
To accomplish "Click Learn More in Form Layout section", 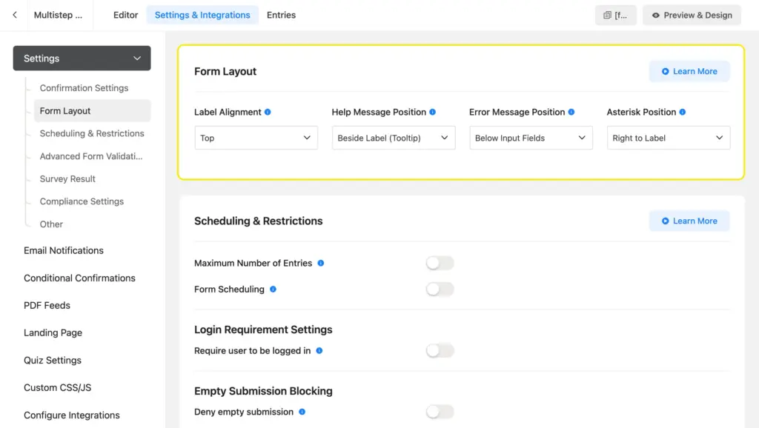I will pyautogui.click(x=689, y=72).
